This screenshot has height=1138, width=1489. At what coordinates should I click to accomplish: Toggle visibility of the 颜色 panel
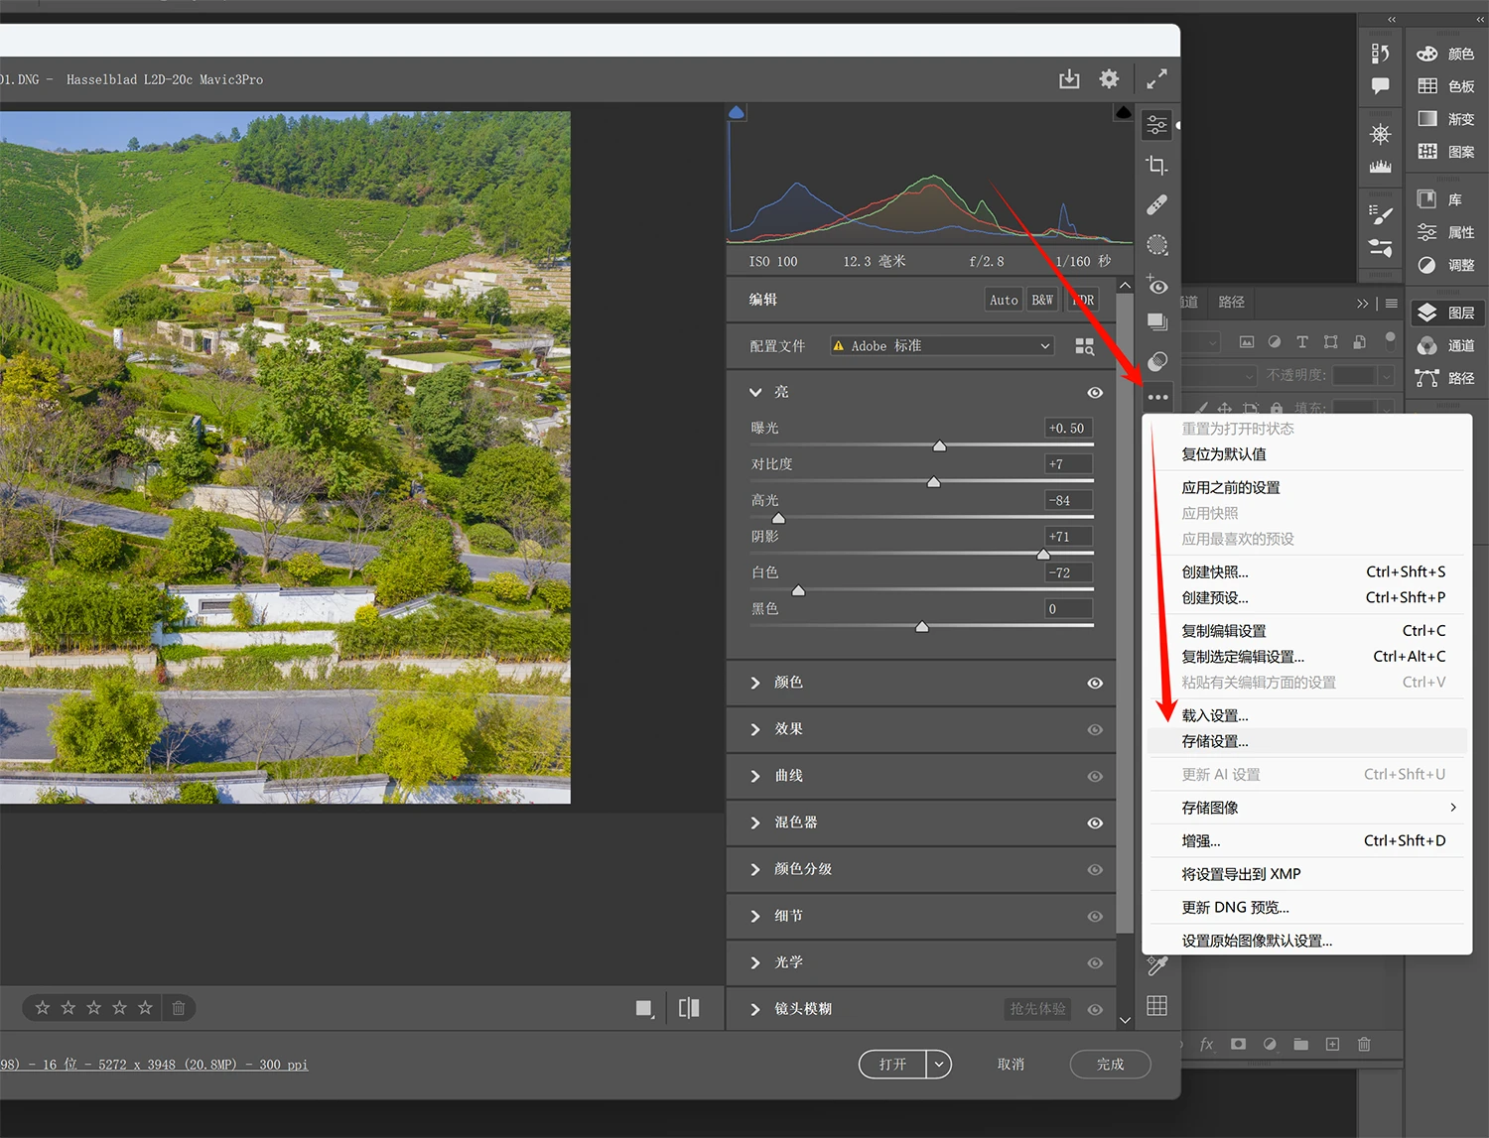pyautogui.click(x=1095, y=684)
